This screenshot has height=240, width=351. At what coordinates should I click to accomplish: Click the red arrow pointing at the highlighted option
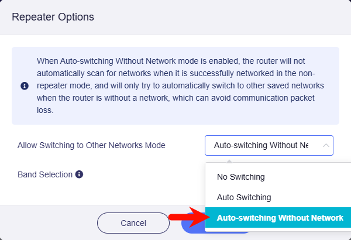coord(190,217)
